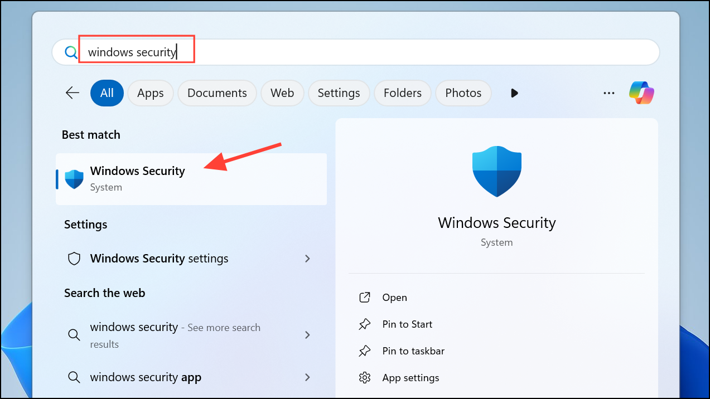
Task: Click the pin icon beside Pin to Start
Action: pos(365,324)
